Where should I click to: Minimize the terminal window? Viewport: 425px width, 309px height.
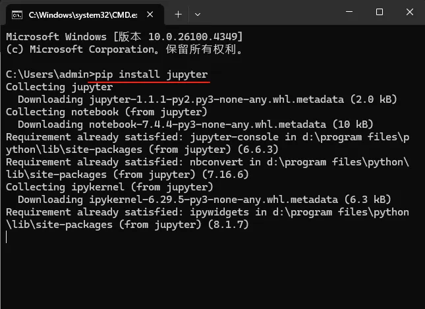349,12
